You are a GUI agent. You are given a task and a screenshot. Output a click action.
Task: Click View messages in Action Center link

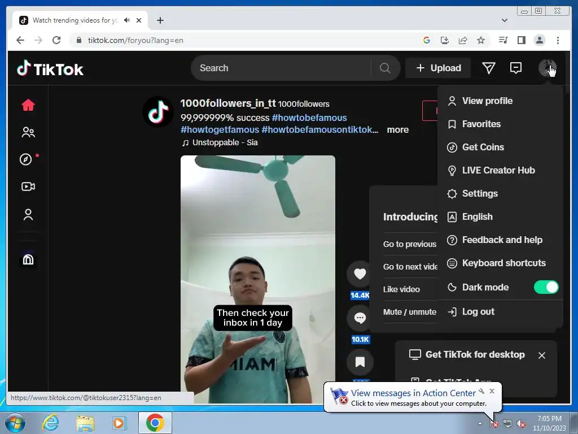pos(413,393)
